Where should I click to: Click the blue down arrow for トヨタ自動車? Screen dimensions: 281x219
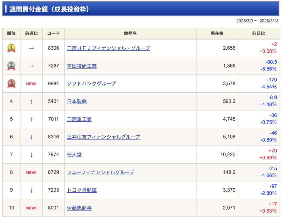point(31,190)
